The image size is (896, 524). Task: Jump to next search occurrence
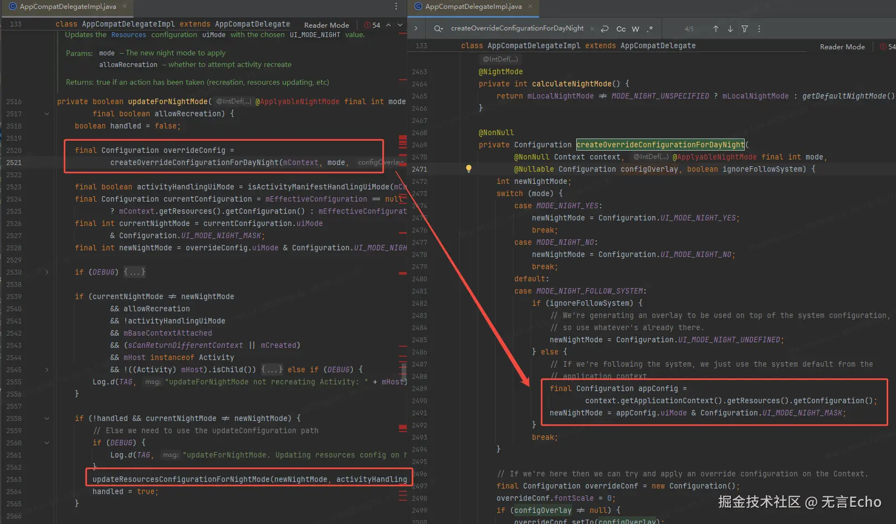730,29
